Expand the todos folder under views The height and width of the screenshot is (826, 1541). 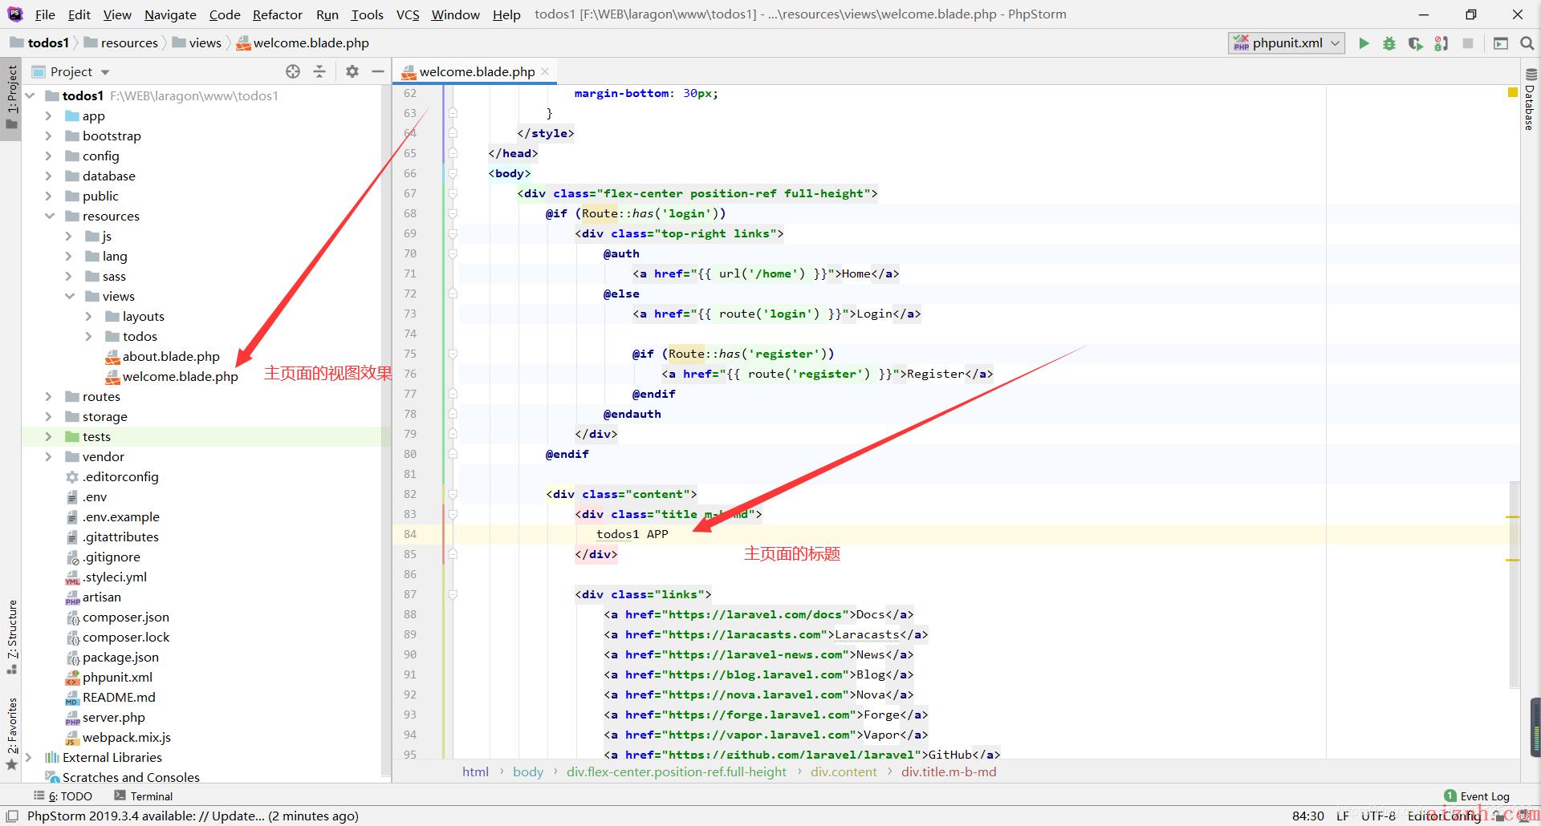[x=88, y=336]
